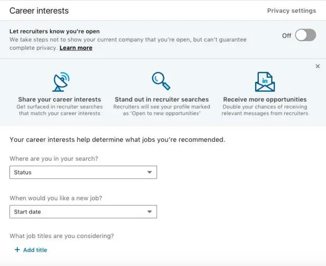The image size is (326, 266).
Task: Open Privacy settings
Action: point(291,11)
